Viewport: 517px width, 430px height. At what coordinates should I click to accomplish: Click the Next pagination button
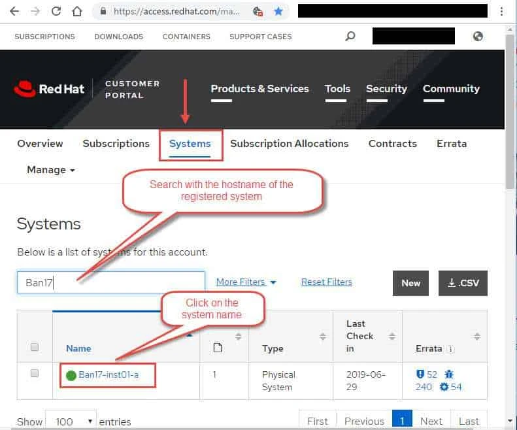tap(431, 421)
